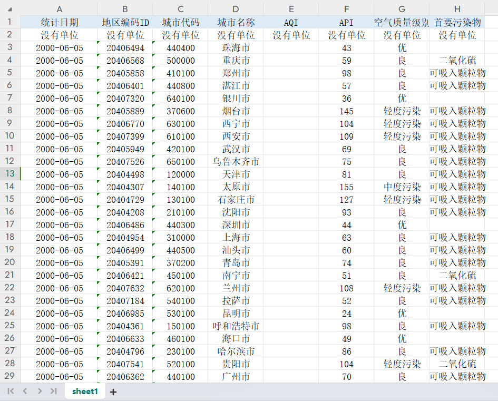Select city code cell 310000
498x401 pixels.
pyautogui.click(x=180, y=237)
